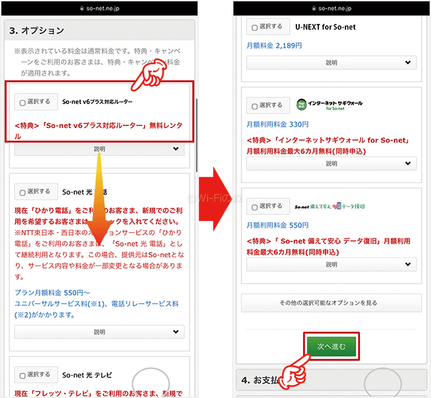Click the インターネット サギウォール logo
Screen dimensions: 431x398
click(x=330, y=105)
